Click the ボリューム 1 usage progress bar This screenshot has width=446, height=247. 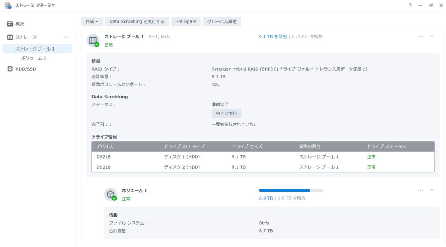291,190
